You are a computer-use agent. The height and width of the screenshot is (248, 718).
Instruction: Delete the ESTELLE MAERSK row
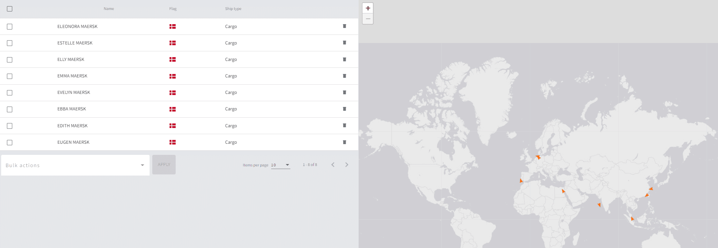click(344, 43)
